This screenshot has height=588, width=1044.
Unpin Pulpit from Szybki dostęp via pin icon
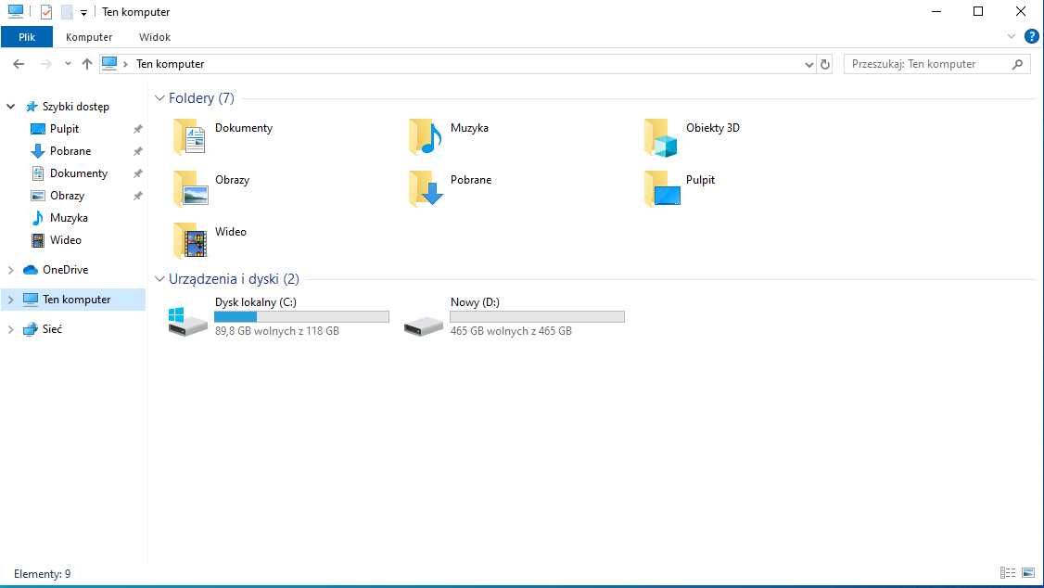pyautogui.click(x=138, y=129)
